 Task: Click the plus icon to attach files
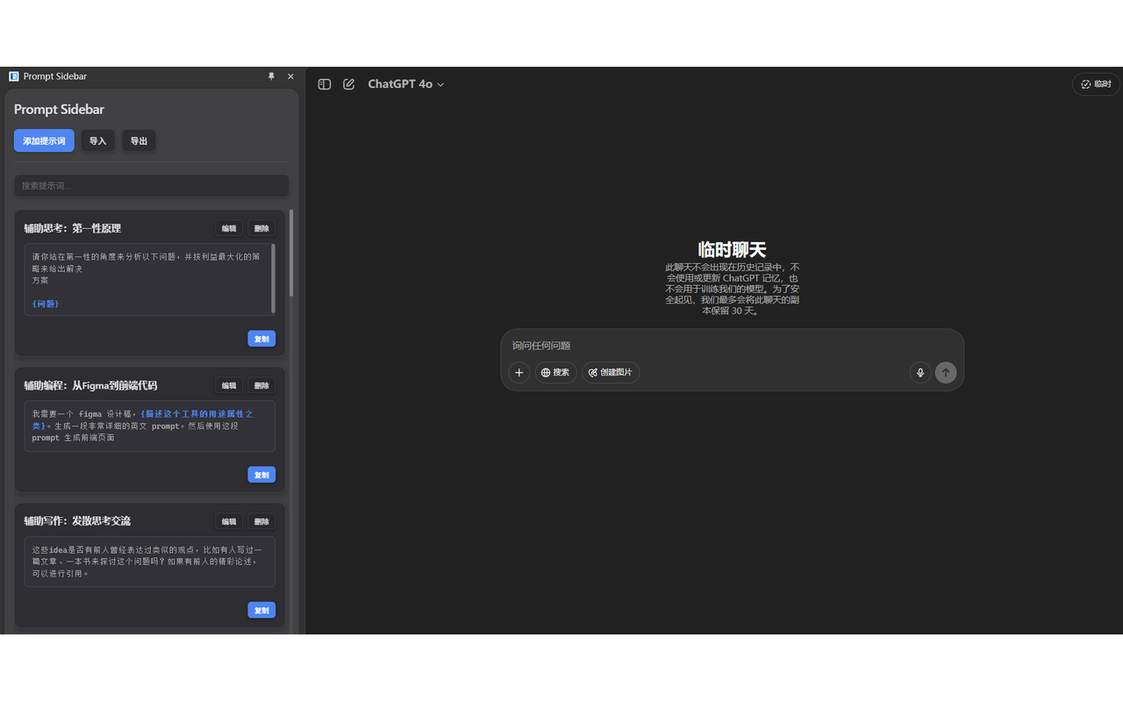(519, 372)
